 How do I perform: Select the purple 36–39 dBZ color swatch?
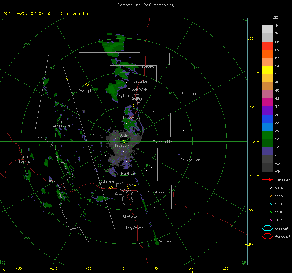tap(267, 110)
